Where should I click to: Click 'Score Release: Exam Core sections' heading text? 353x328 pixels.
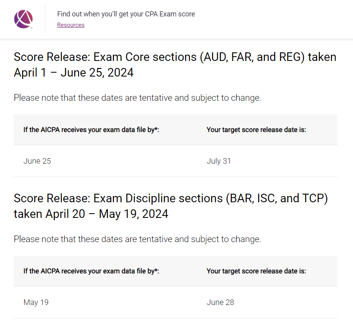point(105,57)
